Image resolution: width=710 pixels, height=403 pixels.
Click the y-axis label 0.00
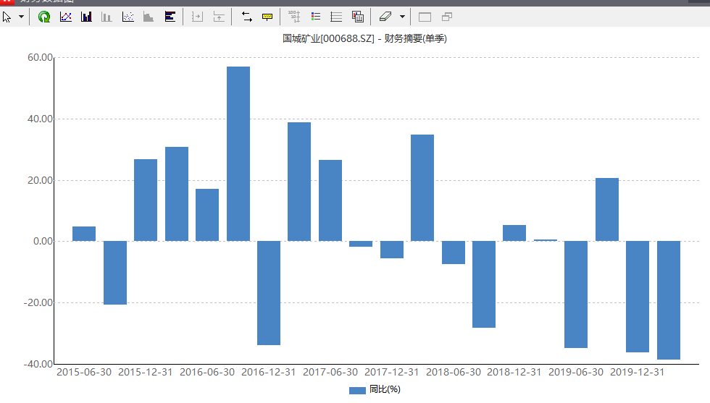click(43, 242)
